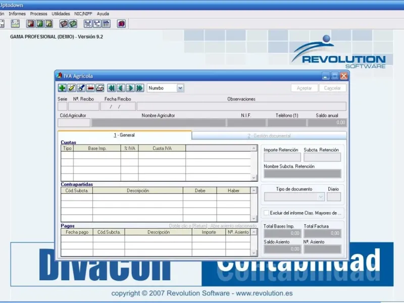
Task: Open the Numrbo sort order dropdown
Action: (180, 88)
